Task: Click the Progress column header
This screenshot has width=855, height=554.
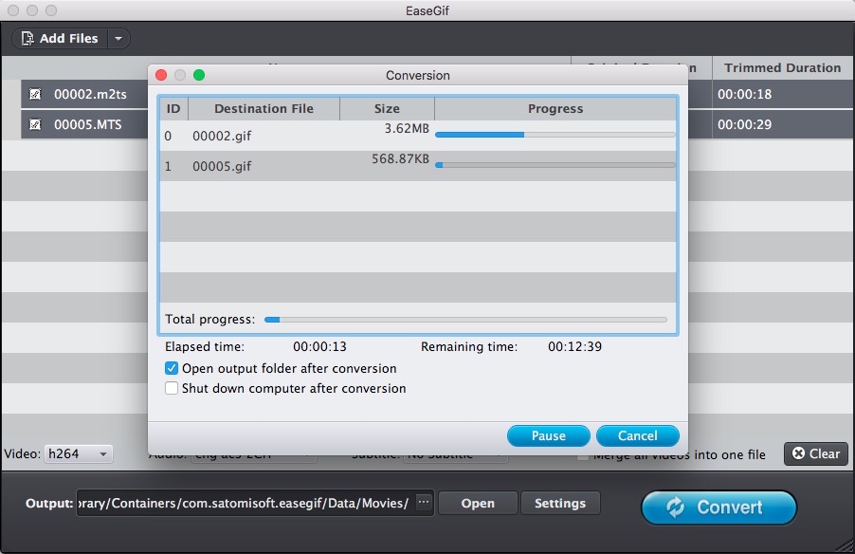Action: coord(555,108)
